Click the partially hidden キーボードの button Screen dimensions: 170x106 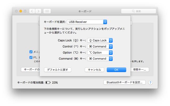(x=31, y=70)
